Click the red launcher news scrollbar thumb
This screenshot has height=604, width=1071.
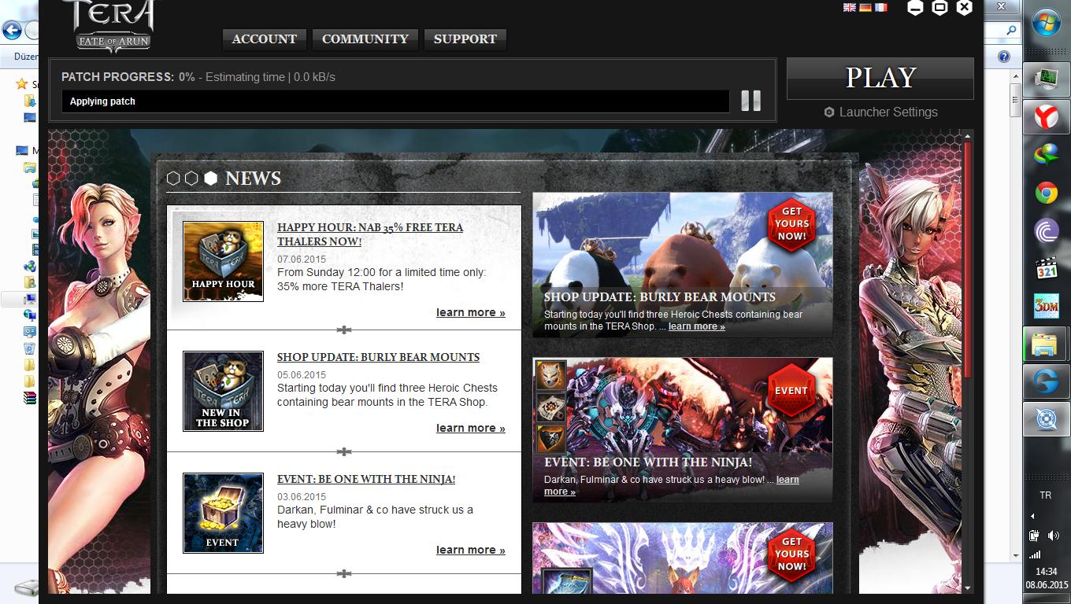(968, 260)
